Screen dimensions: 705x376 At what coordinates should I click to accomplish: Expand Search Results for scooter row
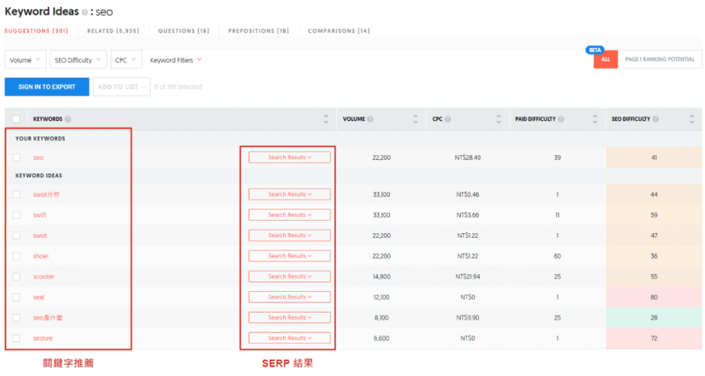[289, 277]
